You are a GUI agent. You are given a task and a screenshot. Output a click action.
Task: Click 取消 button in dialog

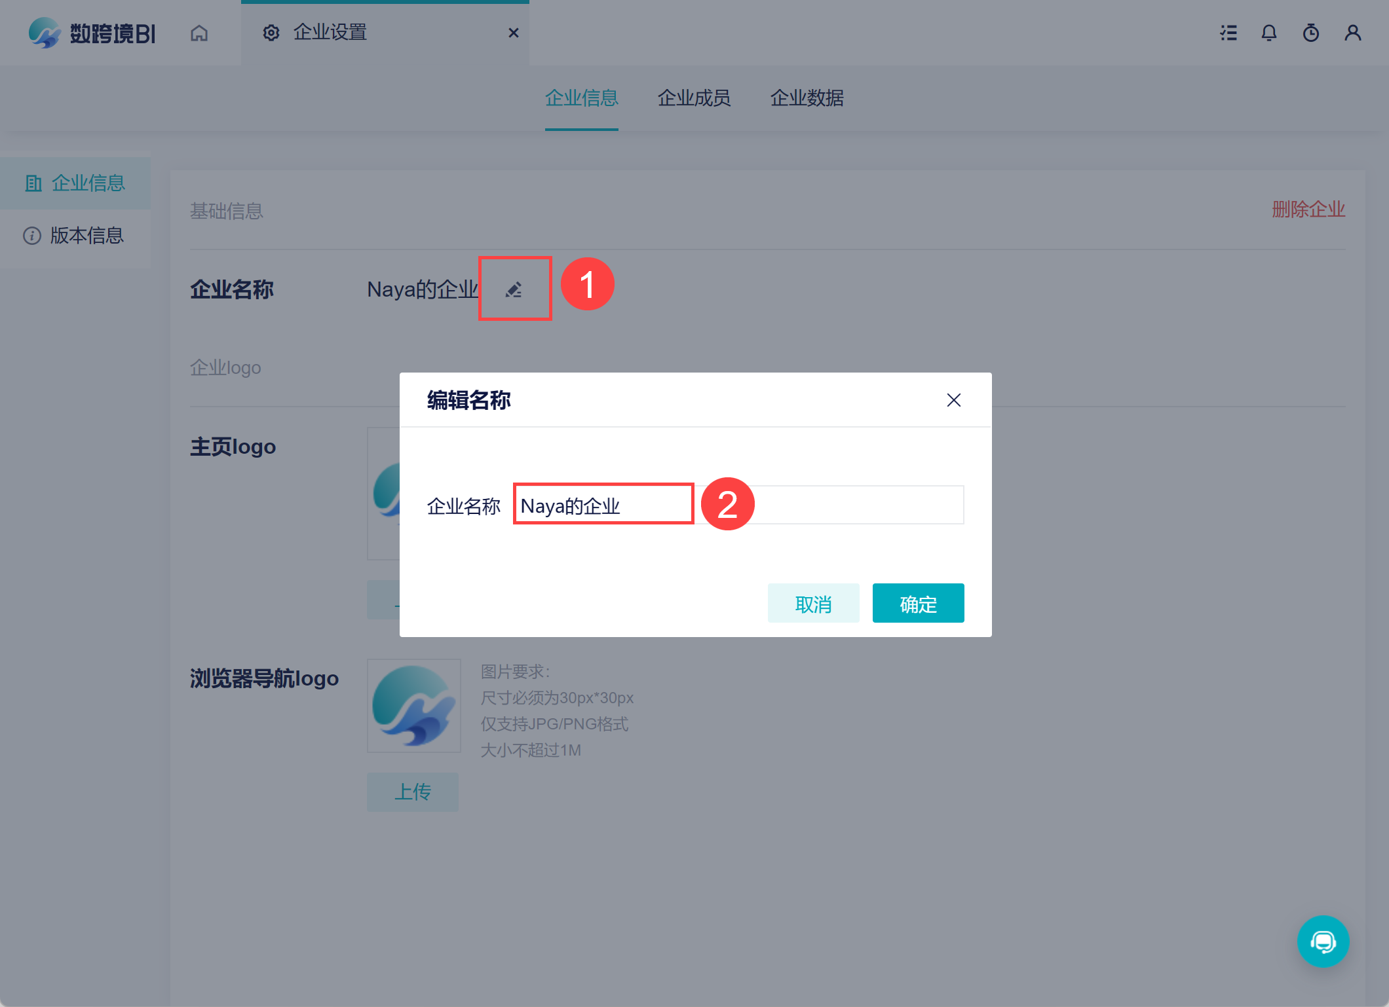click(813, 603)
